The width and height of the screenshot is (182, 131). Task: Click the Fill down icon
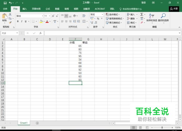click(x=142, y=18)
